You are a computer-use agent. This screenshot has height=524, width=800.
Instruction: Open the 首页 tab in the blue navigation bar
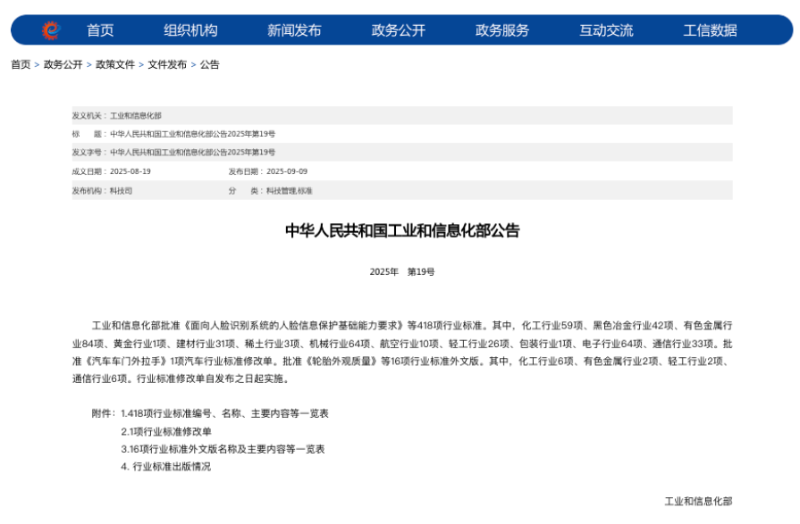[x=100, y=30]
